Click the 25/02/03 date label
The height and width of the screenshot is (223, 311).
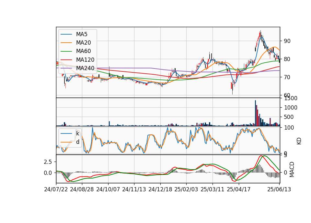coord(186,190)
